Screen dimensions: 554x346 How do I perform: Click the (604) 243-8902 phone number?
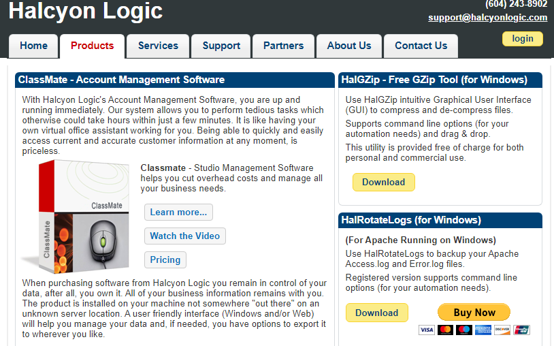[x=516, y=4]
